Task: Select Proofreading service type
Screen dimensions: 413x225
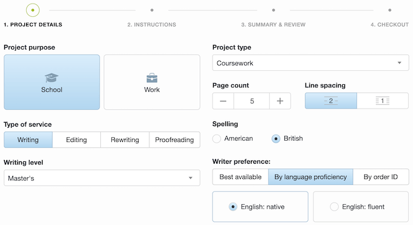Action: (x=174, y=139)
